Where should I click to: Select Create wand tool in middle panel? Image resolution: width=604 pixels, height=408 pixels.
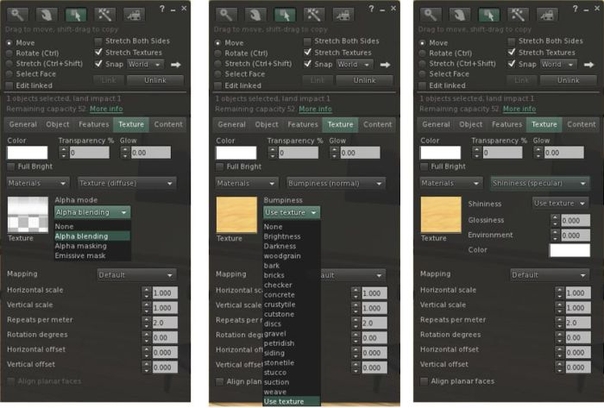[x=314, y=15]
